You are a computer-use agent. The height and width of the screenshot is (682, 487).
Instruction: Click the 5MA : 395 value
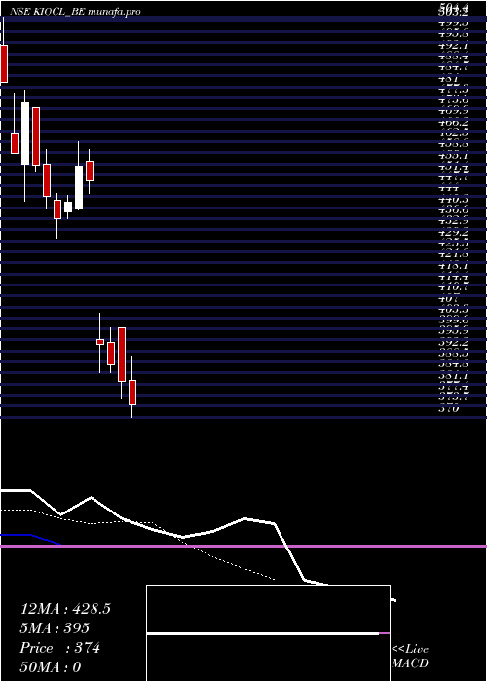[55, 628]
